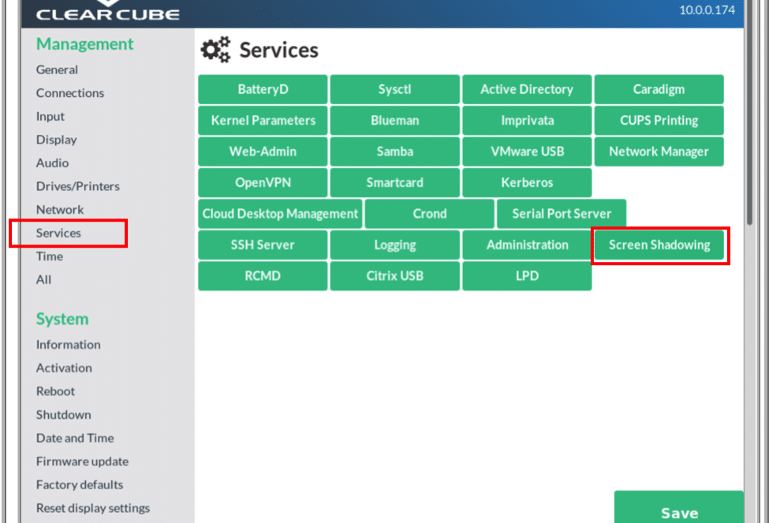Select the RCMD service
This screenshot has width=769, height=523.
click(263, 276)
